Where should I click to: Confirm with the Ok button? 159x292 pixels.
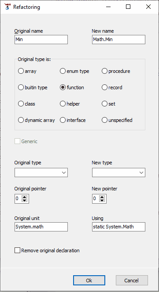(x=89, y=281)
